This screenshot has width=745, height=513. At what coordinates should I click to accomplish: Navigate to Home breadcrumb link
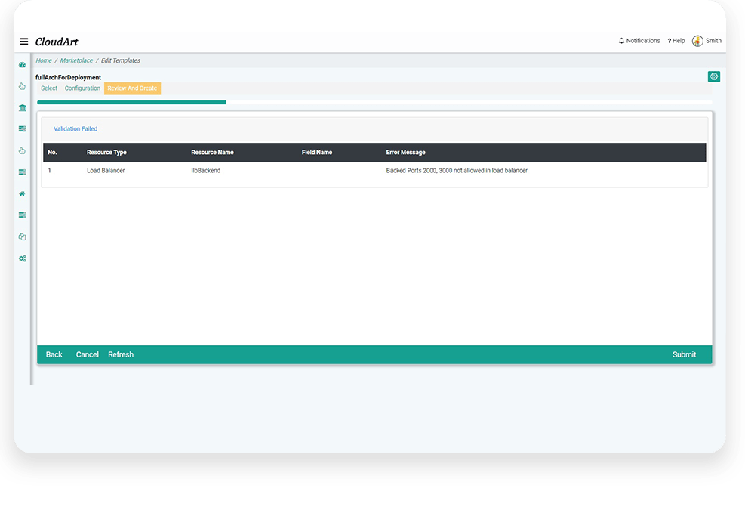pyautogui.click(x=44, y=60)
